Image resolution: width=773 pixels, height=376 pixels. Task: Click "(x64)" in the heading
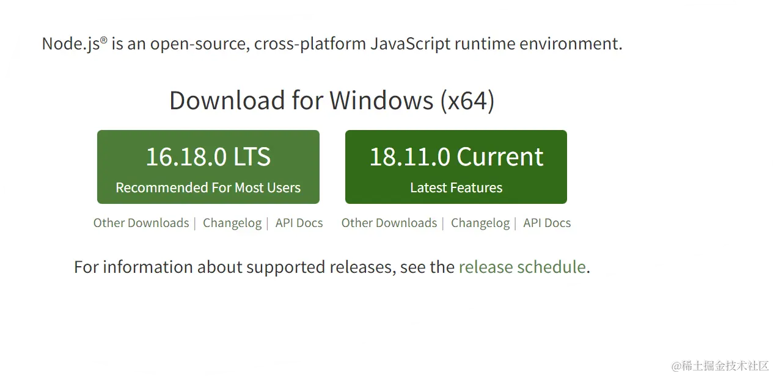pos(467,100)
